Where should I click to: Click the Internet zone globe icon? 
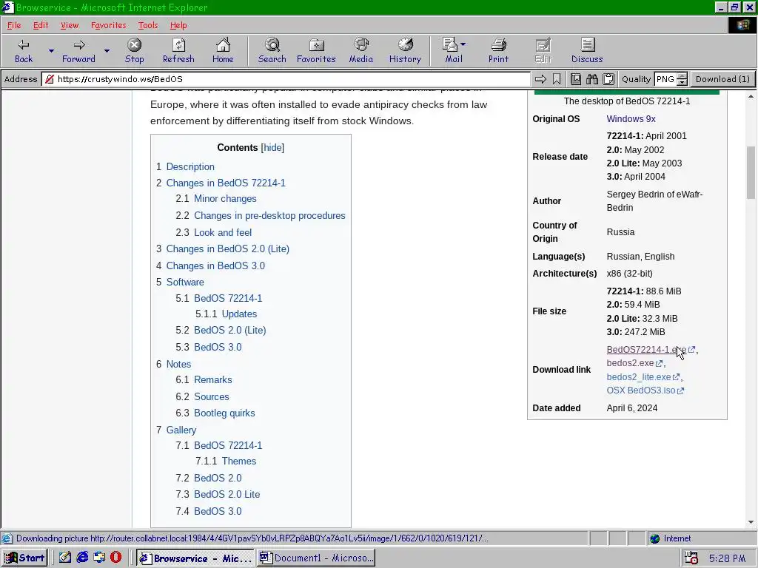point(655,538)
